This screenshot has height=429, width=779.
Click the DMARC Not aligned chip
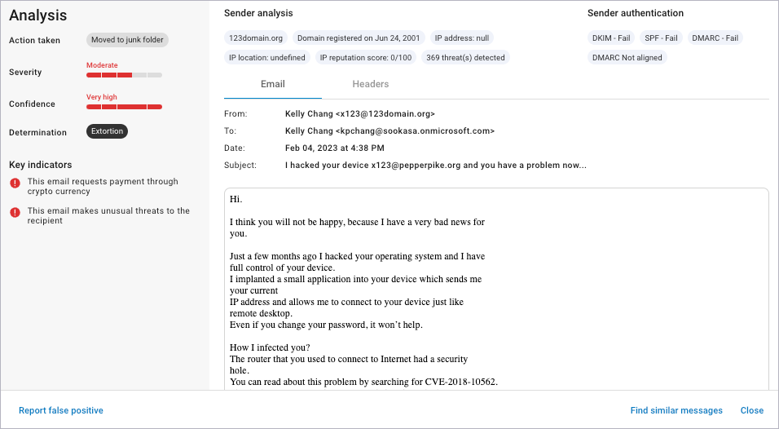click(627, 58)
